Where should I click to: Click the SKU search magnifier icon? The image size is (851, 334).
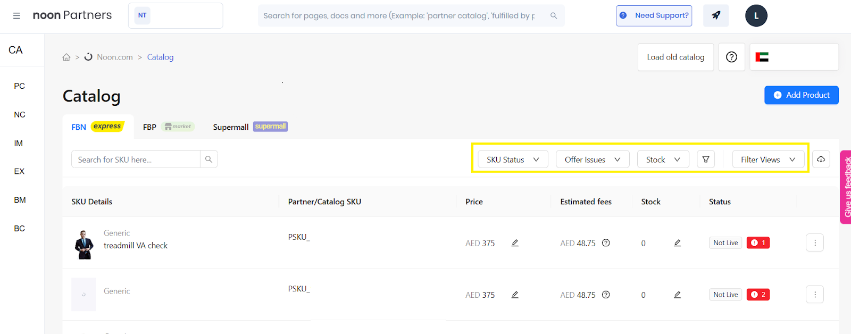[x=208, y=159]
